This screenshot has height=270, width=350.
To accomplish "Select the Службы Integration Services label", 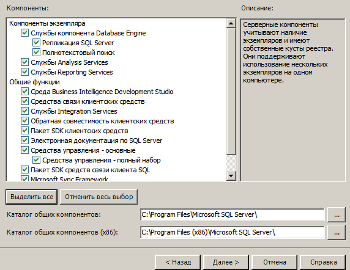I will click(74, 111).
